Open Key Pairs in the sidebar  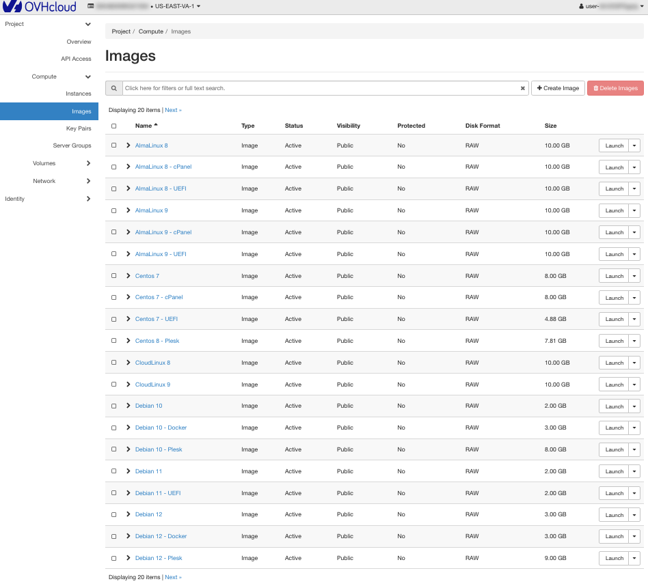pyautogui.click(x=79, y=128)
